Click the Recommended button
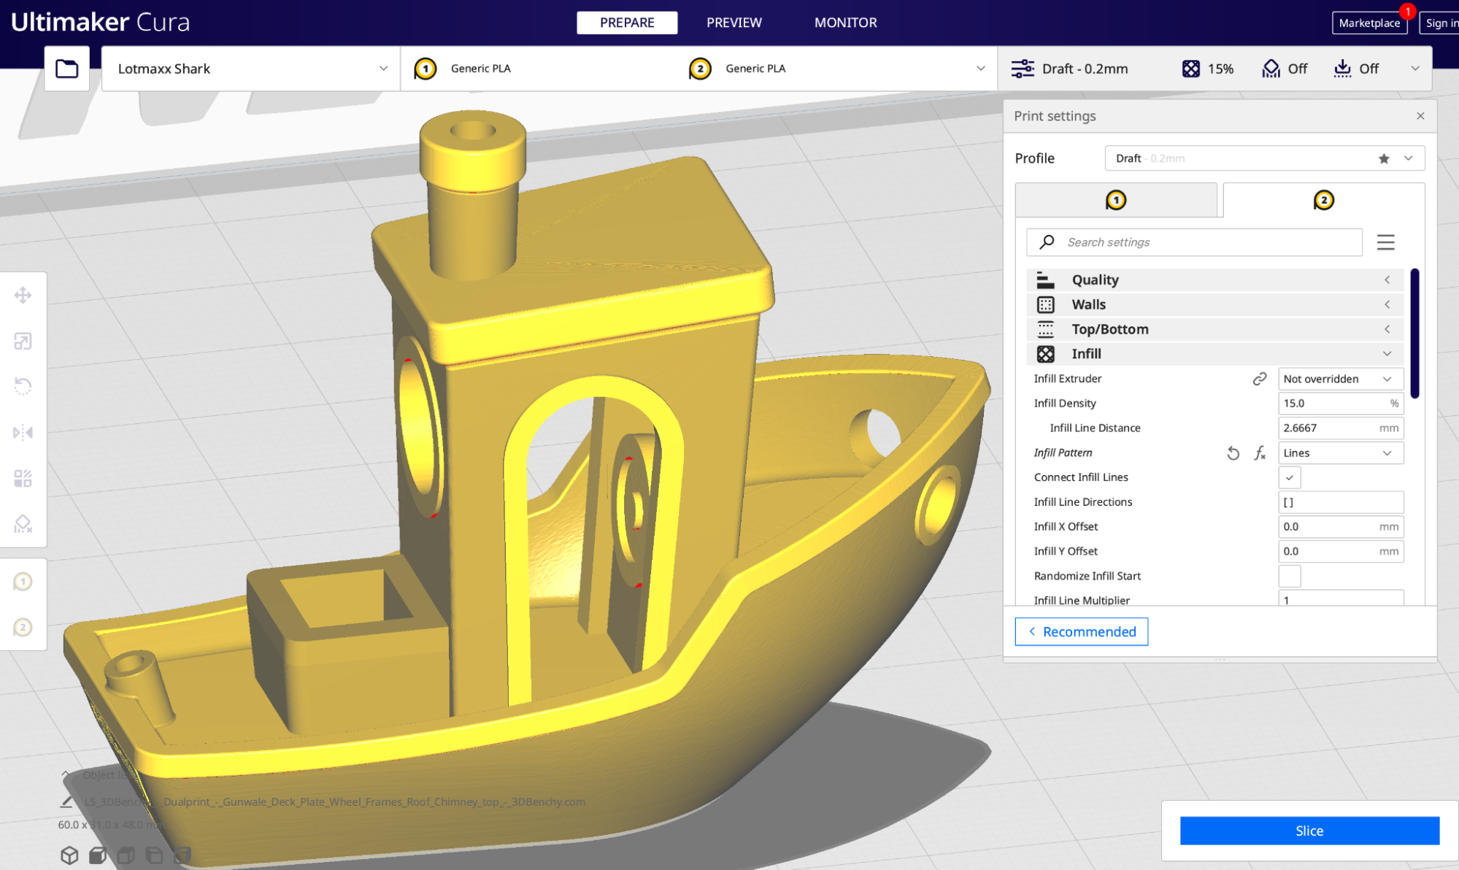 coord(1081,631)
